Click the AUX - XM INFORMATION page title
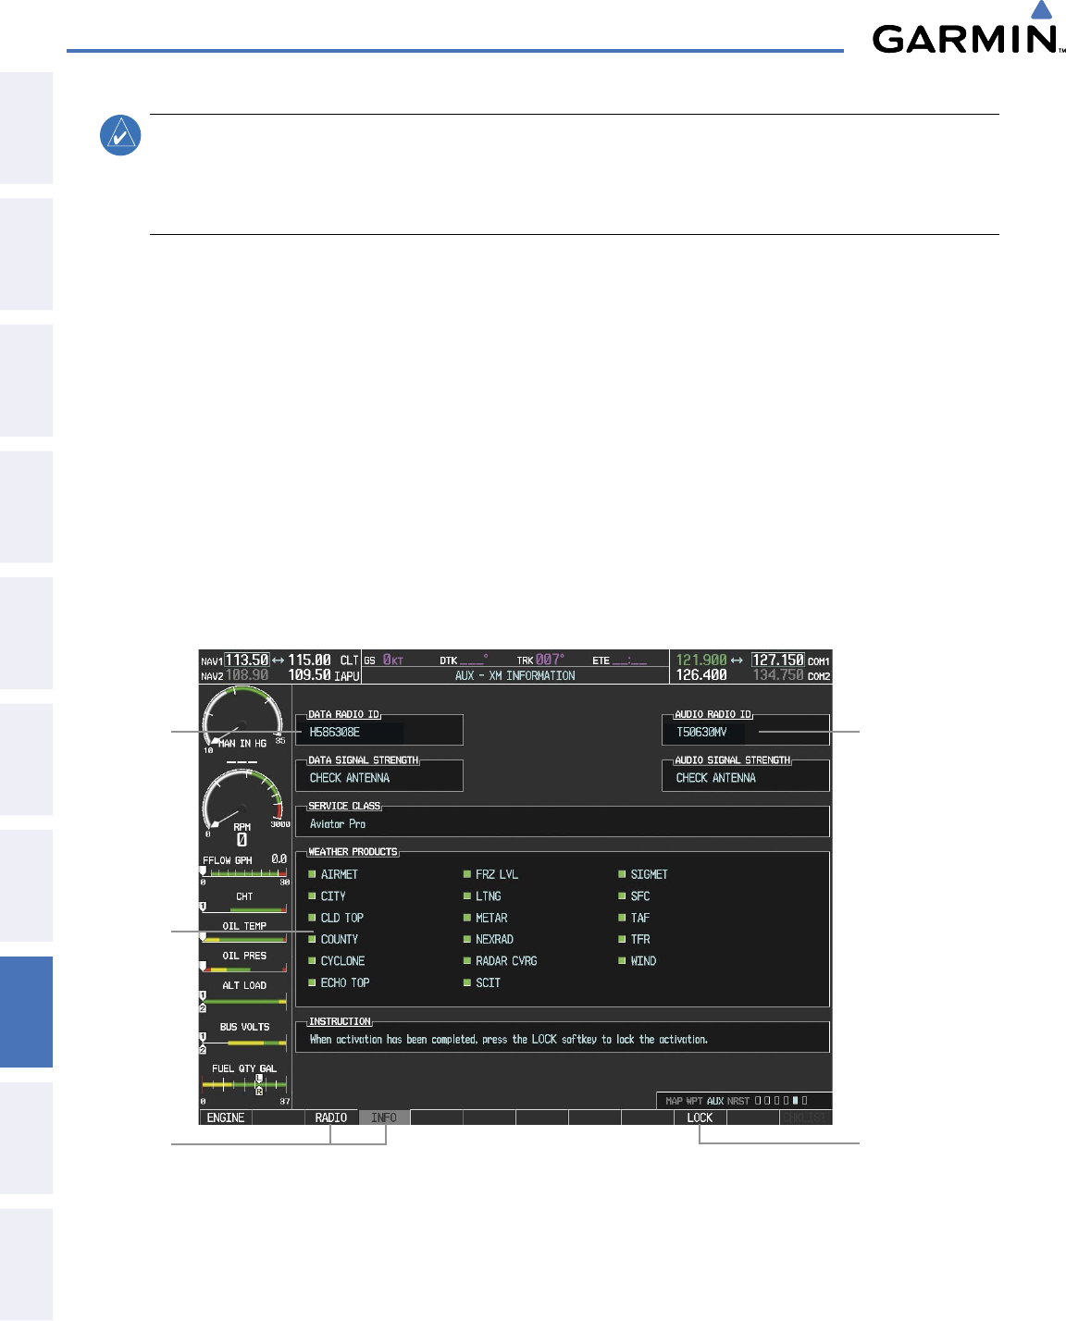The width and height of the screenshot is (1066, 1321). point(515,676)
